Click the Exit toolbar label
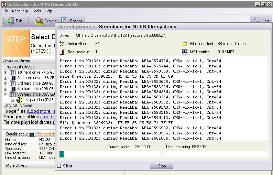The image size is (273, 175). (x=19, y=21)
